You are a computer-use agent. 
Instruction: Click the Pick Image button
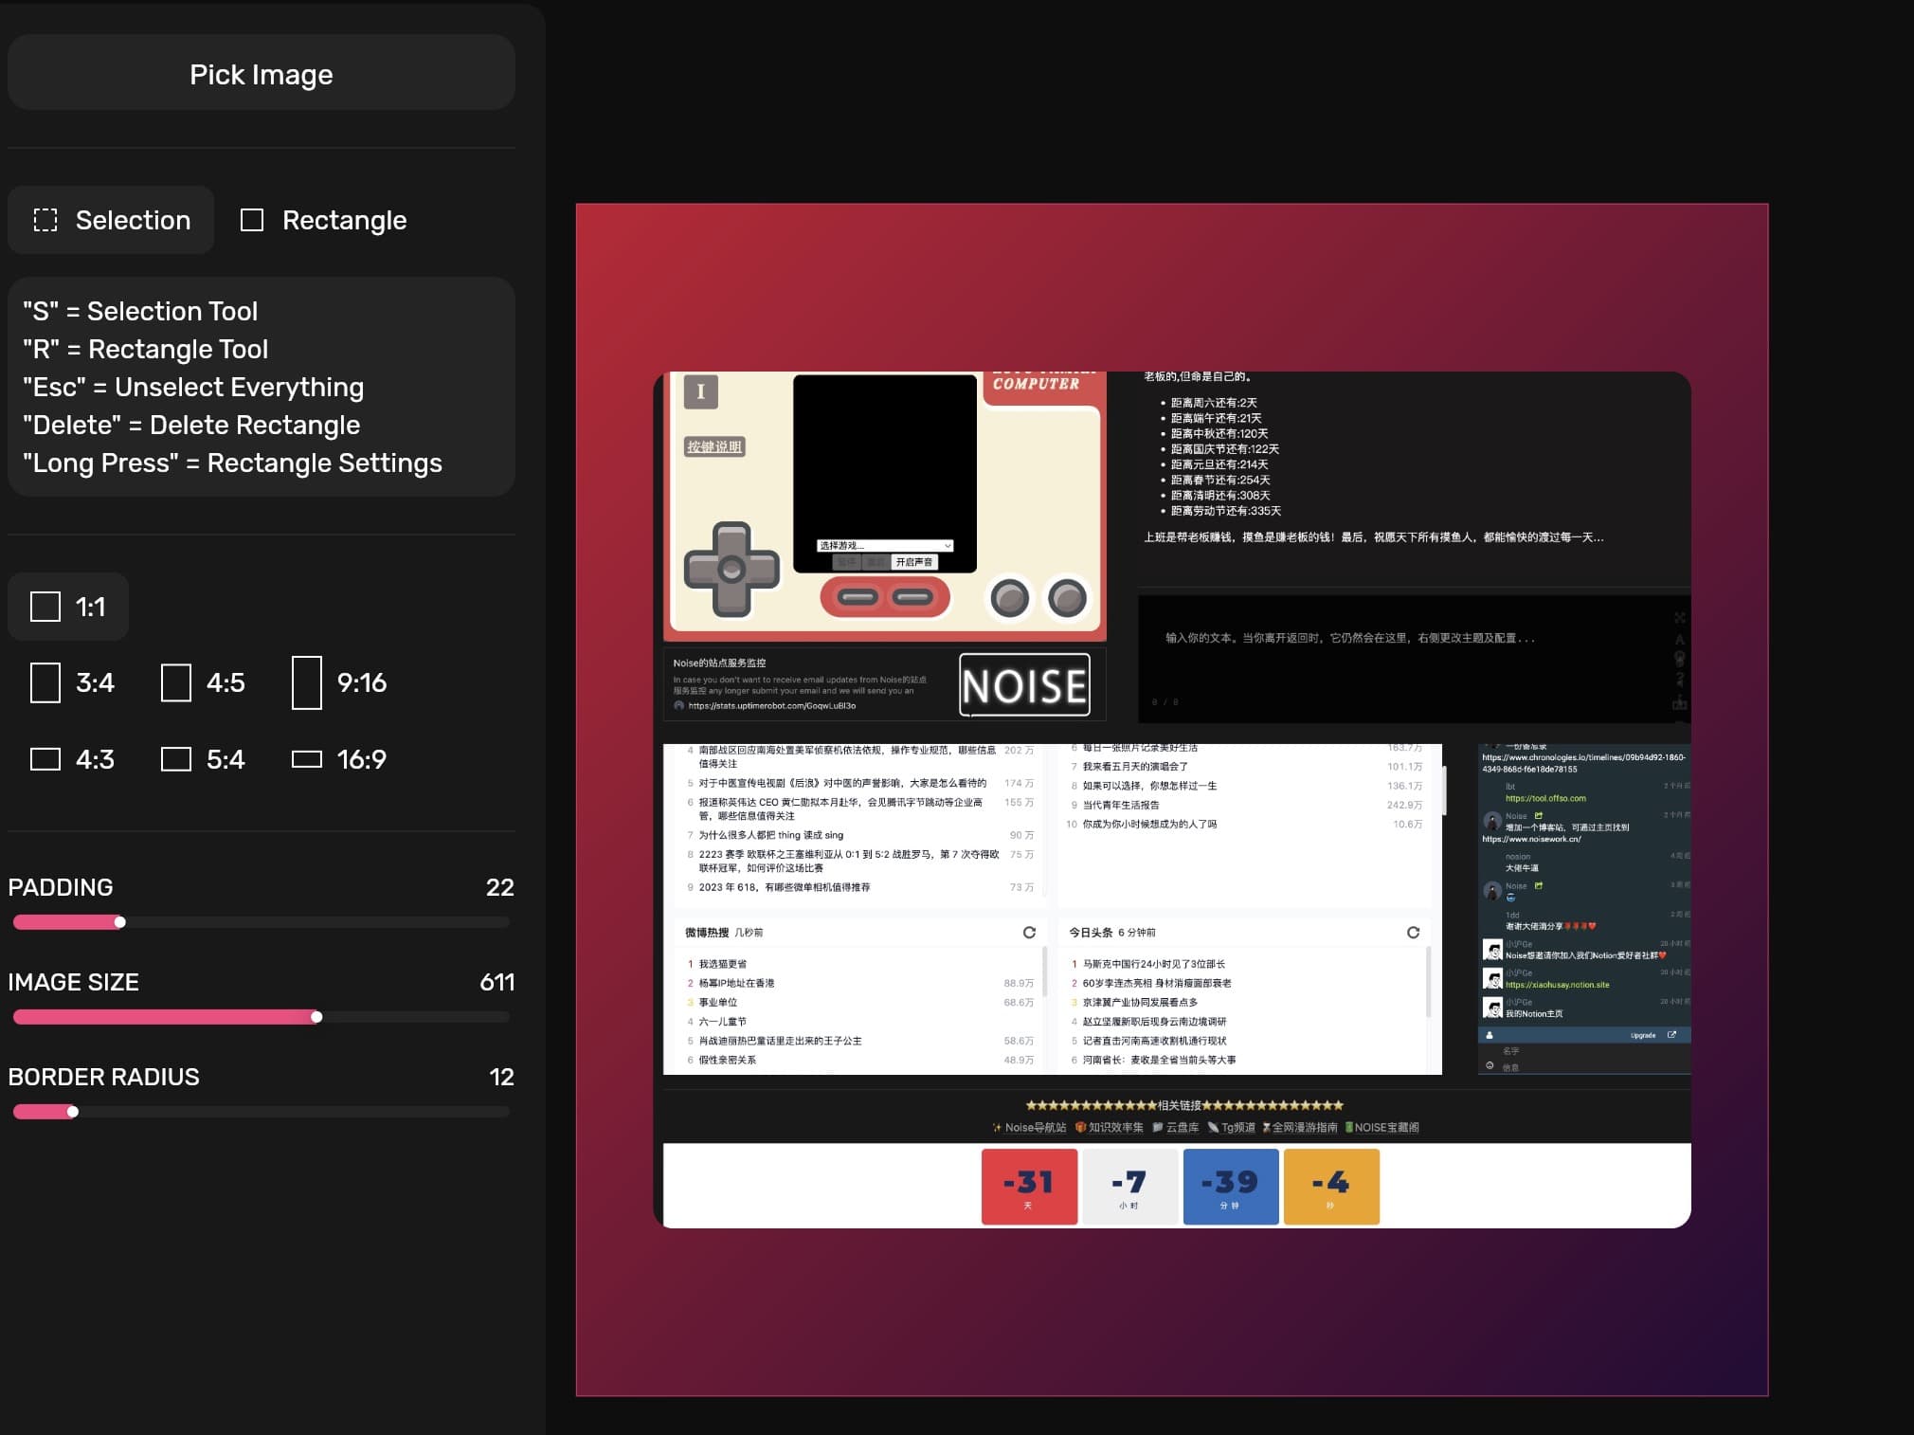[261, 74]
